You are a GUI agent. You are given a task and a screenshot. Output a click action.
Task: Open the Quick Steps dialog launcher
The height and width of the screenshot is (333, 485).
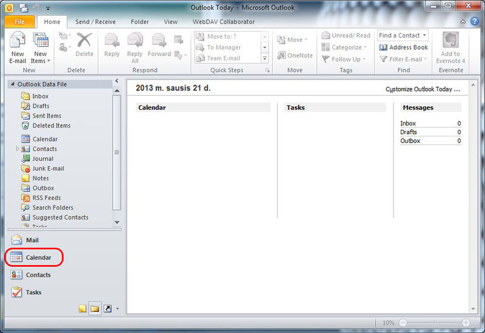267,70
